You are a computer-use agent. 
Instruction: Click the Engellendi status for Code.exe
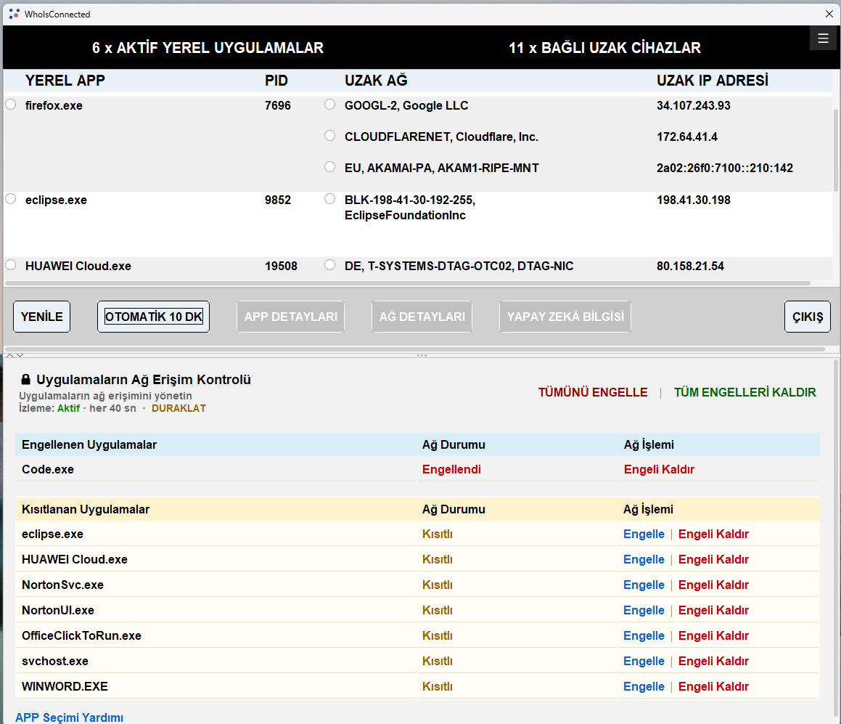pos(451,470)
